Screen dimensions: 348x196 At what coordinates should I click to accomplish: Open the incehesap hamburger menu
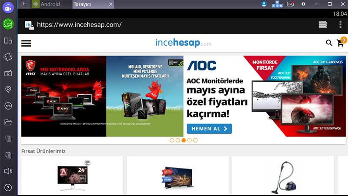pos(26,43)
